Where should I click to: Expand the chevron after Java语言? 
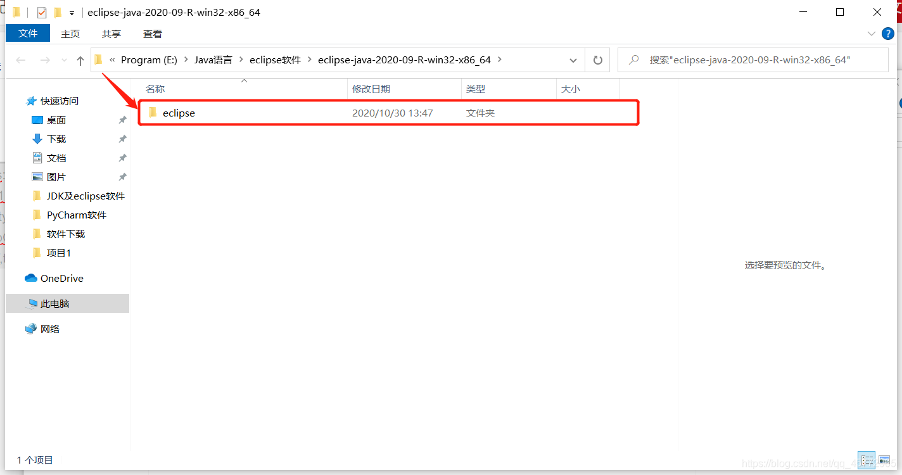point(241,60)
